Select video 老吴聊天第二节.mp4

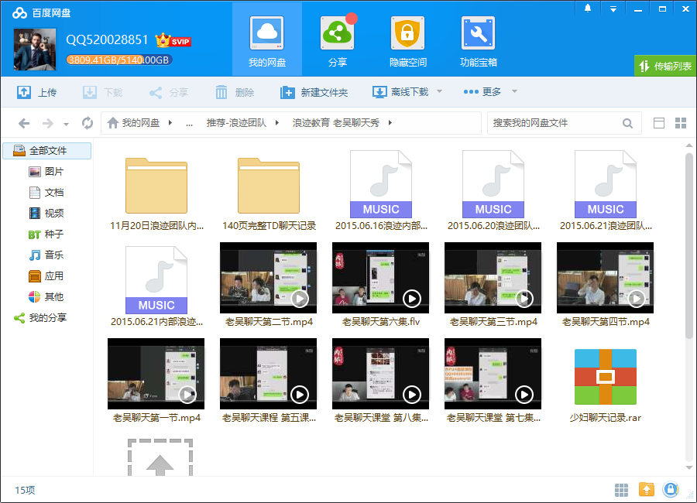pyautogui.click(x=269, y=284)
